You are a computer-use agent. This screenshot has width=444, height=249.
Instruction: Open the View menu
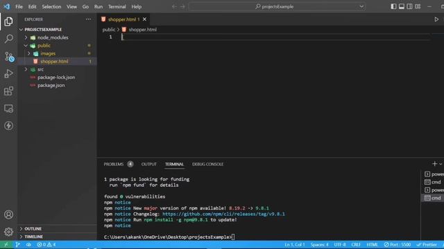click(x=71, y=6)
